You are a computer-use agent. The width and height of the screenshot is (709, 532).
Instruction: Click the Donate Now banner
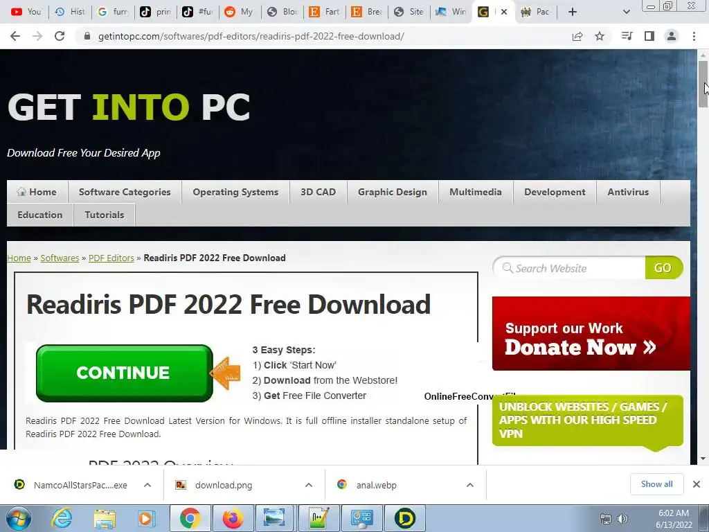click(591, 333)
